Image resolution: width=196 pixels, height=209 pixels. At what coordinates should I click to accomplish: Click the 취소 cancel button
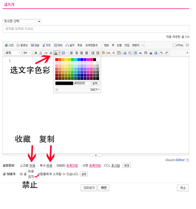183,188
